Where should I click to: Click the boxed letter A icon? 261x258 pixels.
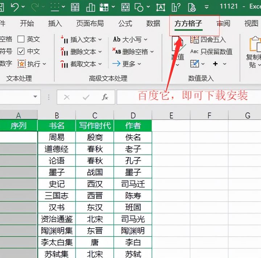[x=161, y=7]
